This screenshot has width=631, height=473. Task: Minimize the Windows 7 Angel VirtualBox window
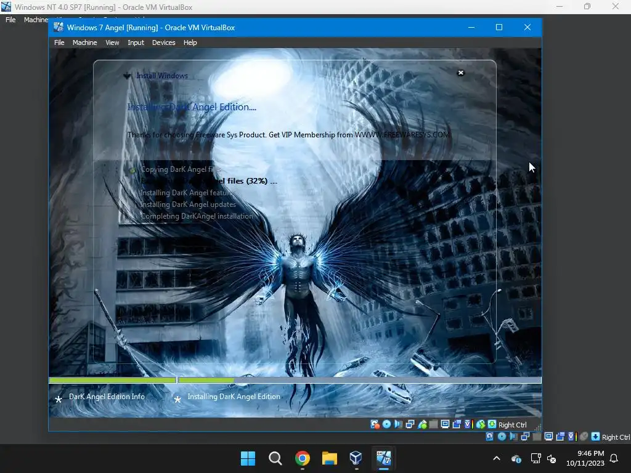(x=471, y=27)
